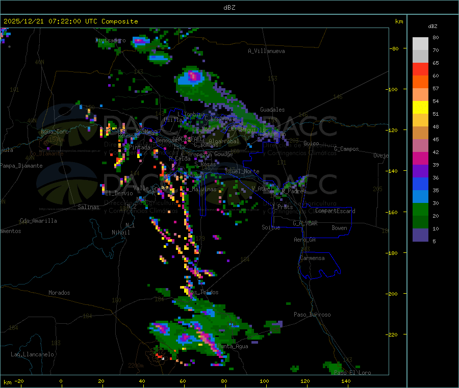Click the Guico location label
The image size is (459, 388).
[311, 143]
